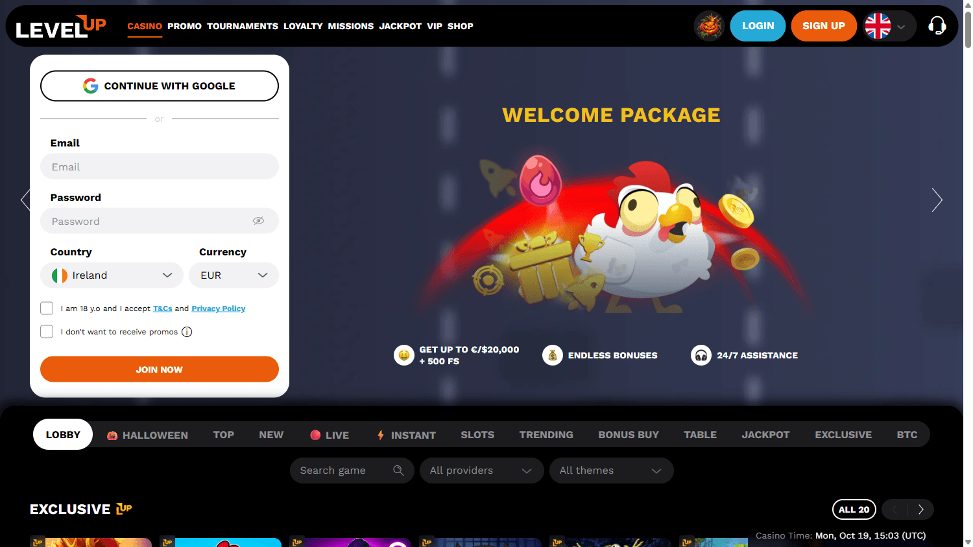The width and height of the screenshot is (973, 547).
Task: Select the Halloween games tab
Action: click(x=147, y=435)
